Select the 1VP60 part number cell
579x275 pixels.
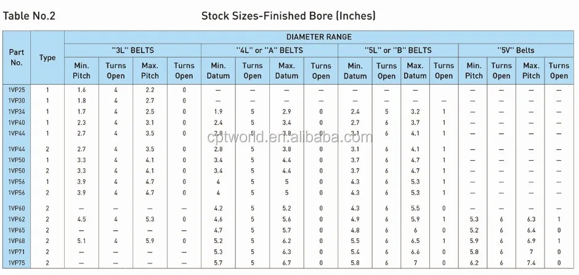[x=17, y=208]
